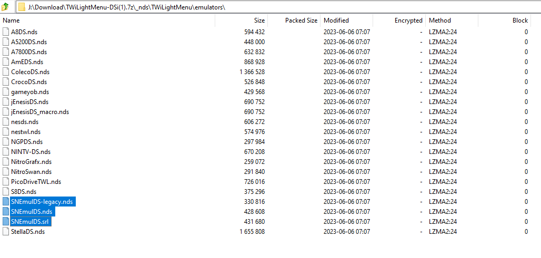Screen dimensions: 541x258
Task: Select the PicoDriveTWL.nds file name
Action: (x=36, y=182)
